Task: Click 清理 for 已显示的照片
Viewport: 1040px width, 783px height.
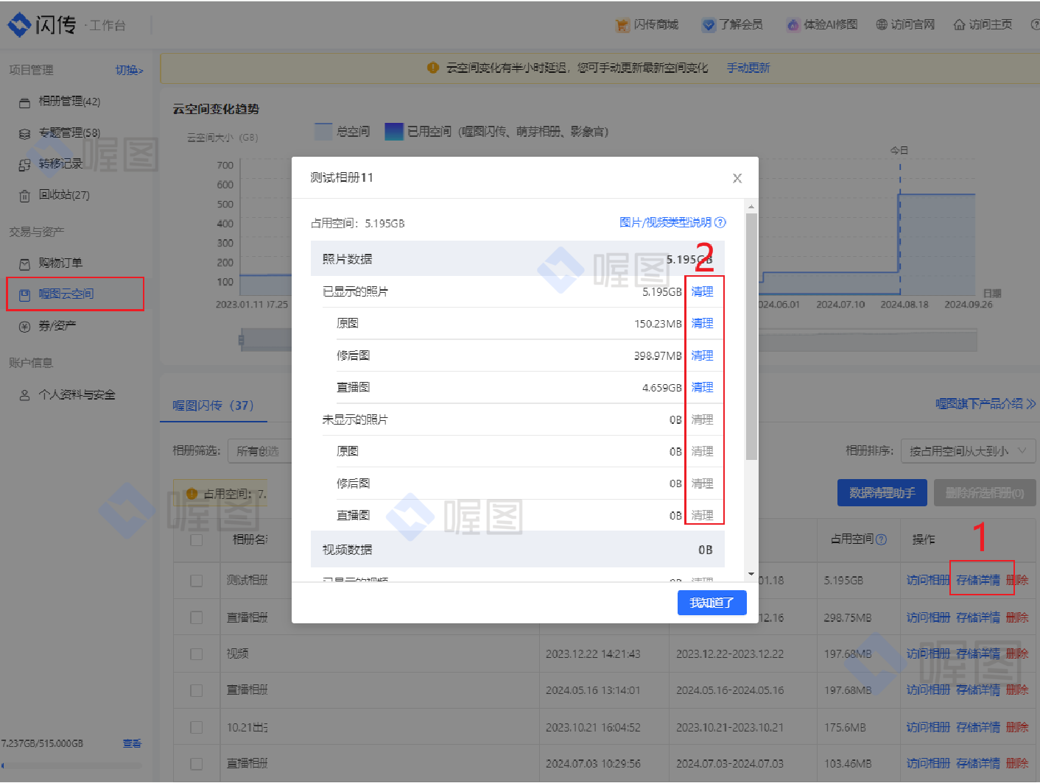Action: (x=702, y=292)
